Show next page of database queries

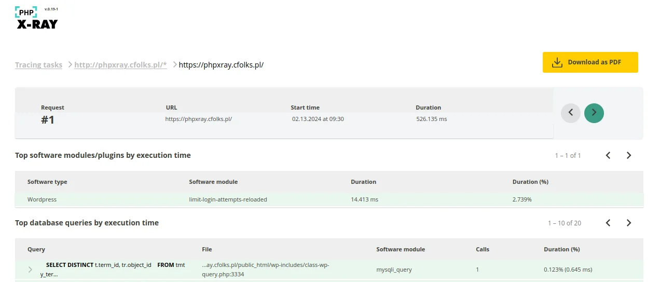click(x=629, y=223)
